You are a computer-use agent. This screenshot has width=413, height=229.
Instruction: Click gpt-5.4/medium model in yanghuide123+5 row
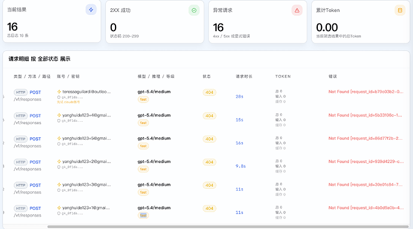[154, 138]
